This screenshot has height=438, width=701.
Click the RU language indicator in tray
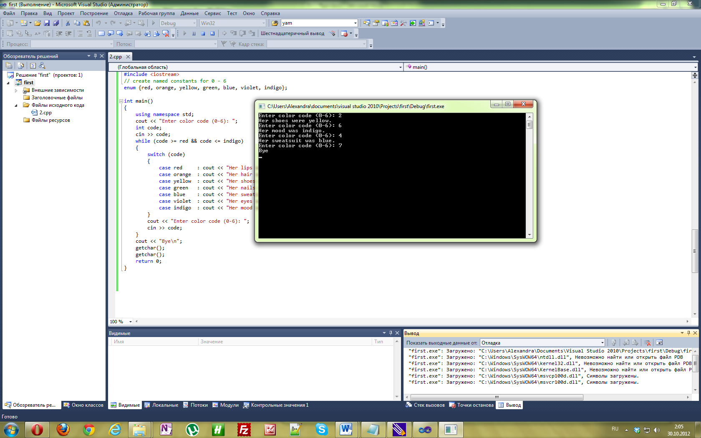tap(615, 429)
